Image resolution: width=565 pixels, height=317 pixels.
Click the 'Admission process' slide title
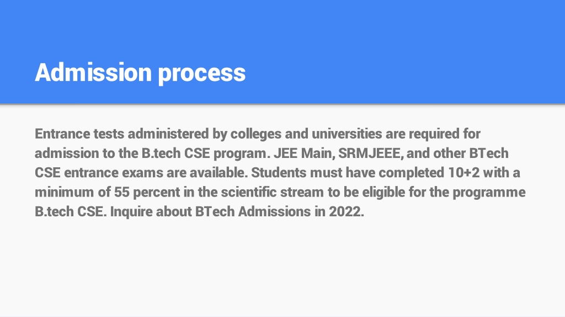pyautogui.click(x=140, y=73)
